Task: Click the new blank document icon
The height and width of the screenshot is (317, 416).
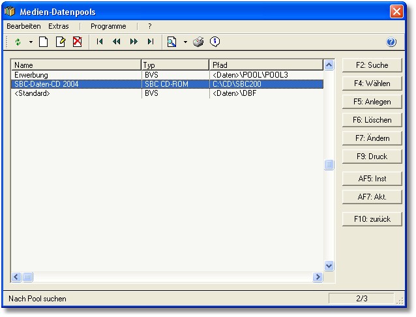Action: [44, 42]
